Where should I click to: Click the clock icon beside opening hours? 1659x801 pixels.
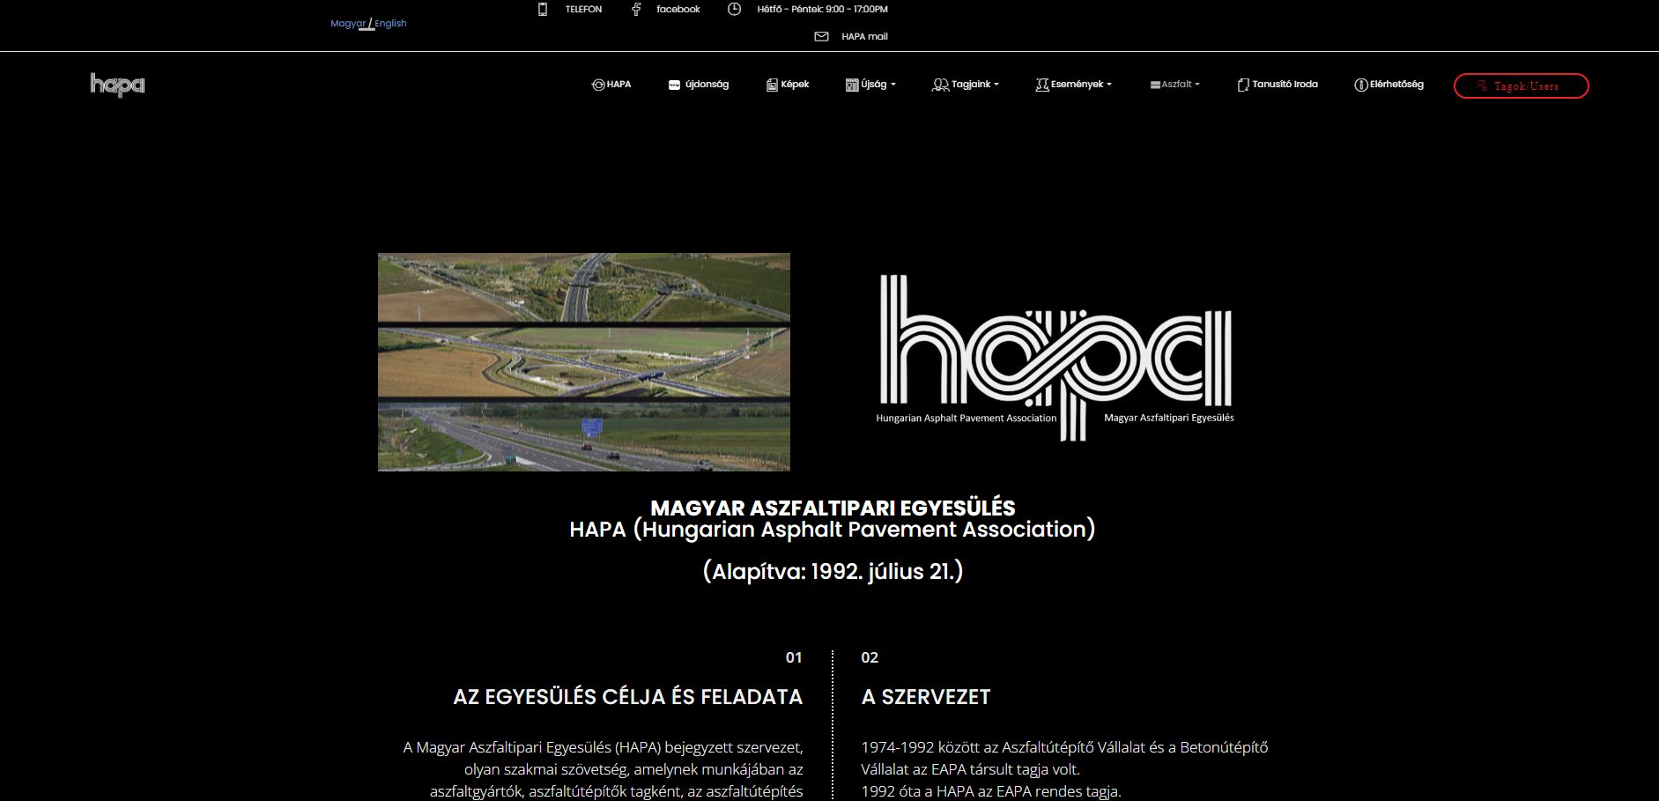point(735,9)
